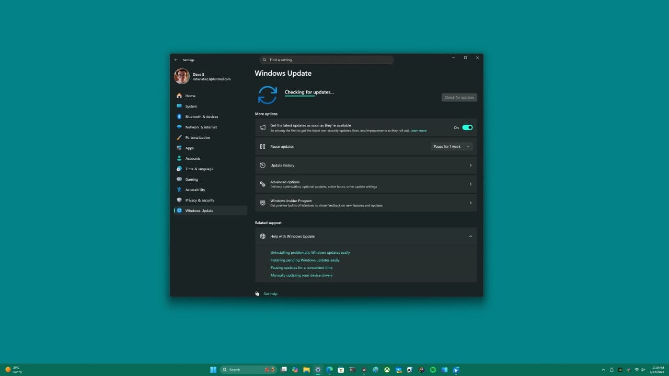The image size is (669, 376).
Task: Click the Learn more link
Action: coord(418,130)
